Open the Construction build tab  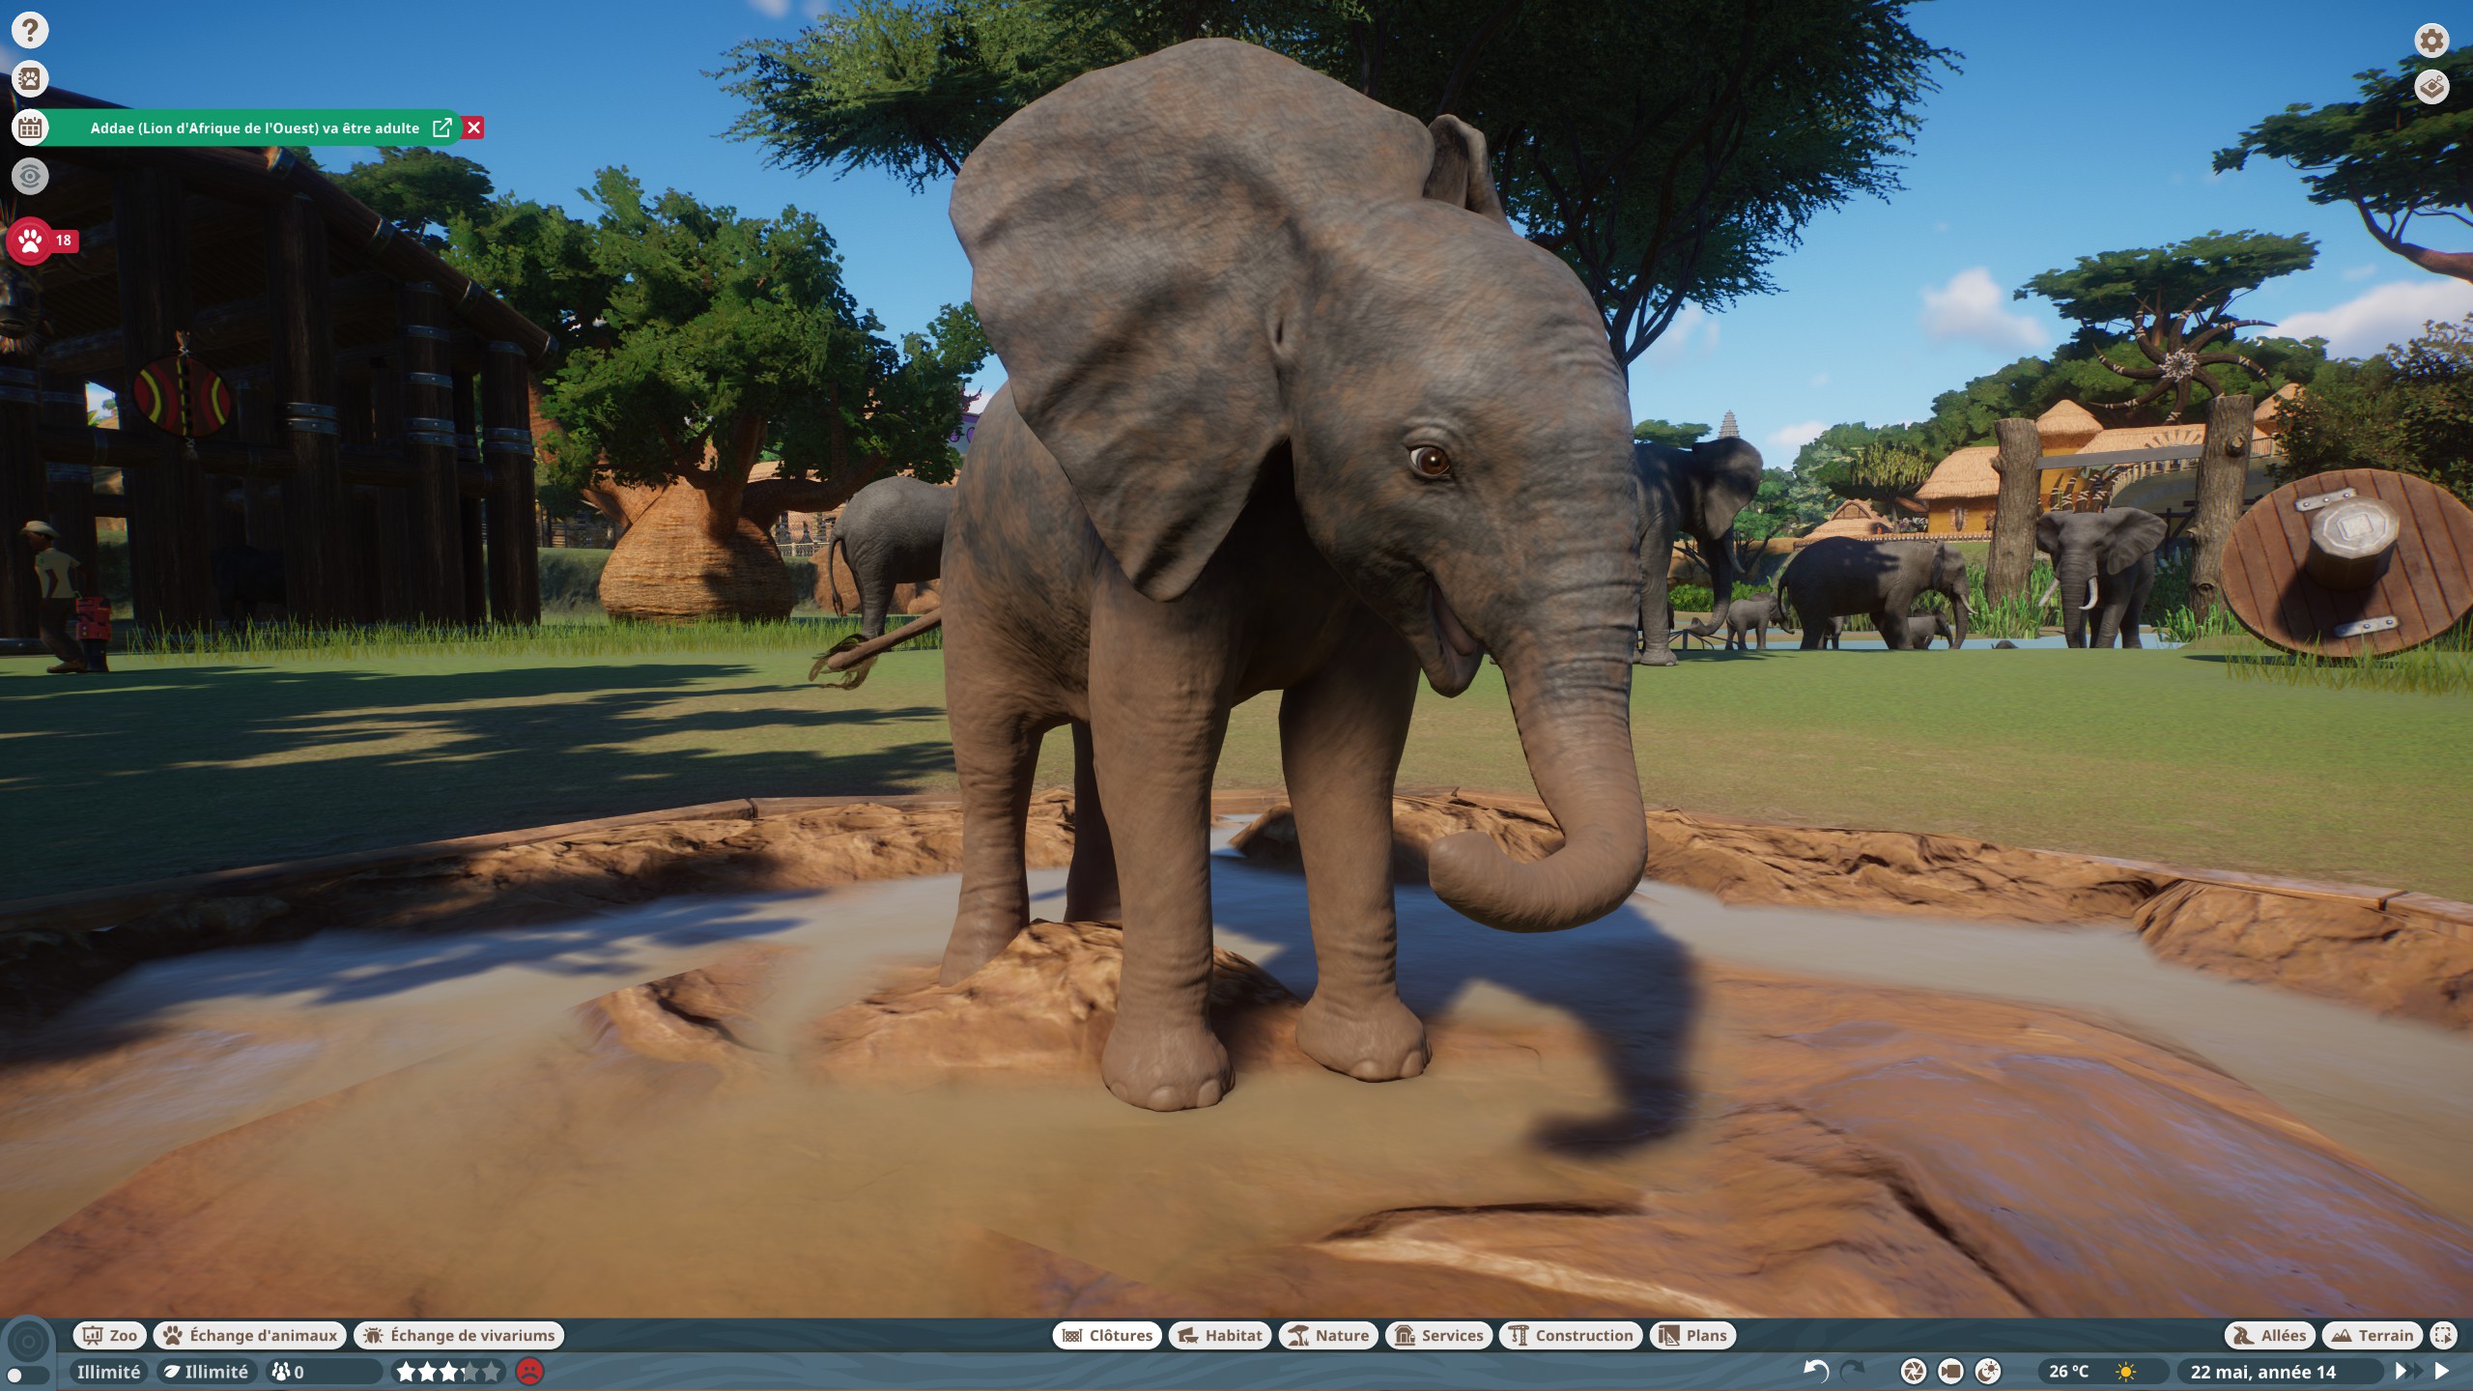(1571, 1335)
